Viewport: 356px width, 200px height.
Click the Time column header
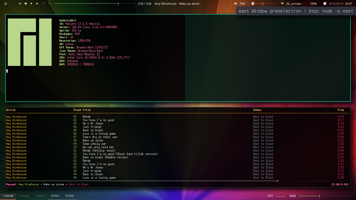(341, 110)
